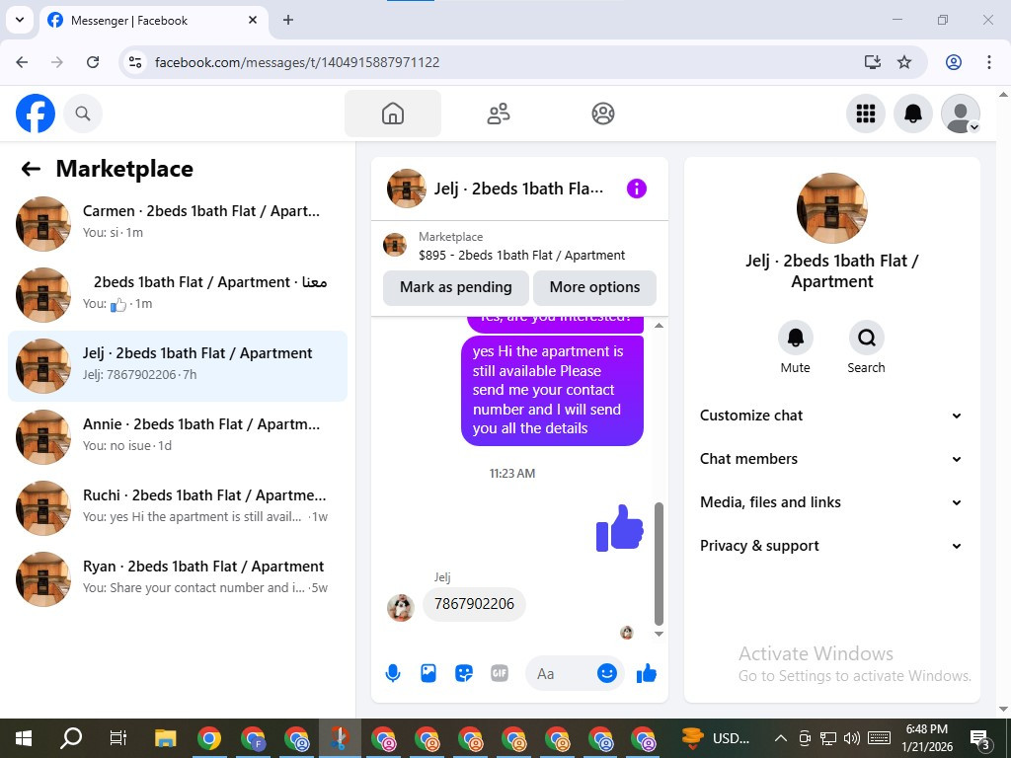The image size is (1011, 758).
Task: Click the More options button
Action: (x=594, y=287)
